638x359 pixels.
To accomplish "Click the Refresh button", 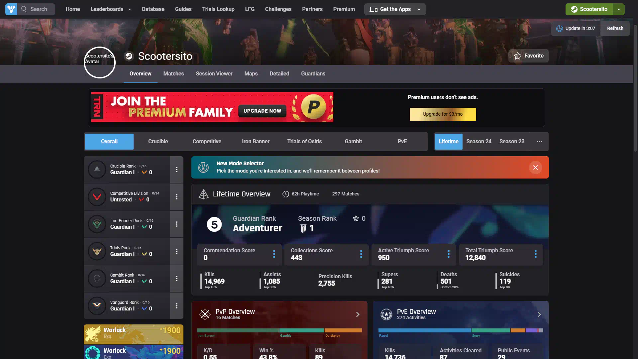I will [x=615, y=28].
